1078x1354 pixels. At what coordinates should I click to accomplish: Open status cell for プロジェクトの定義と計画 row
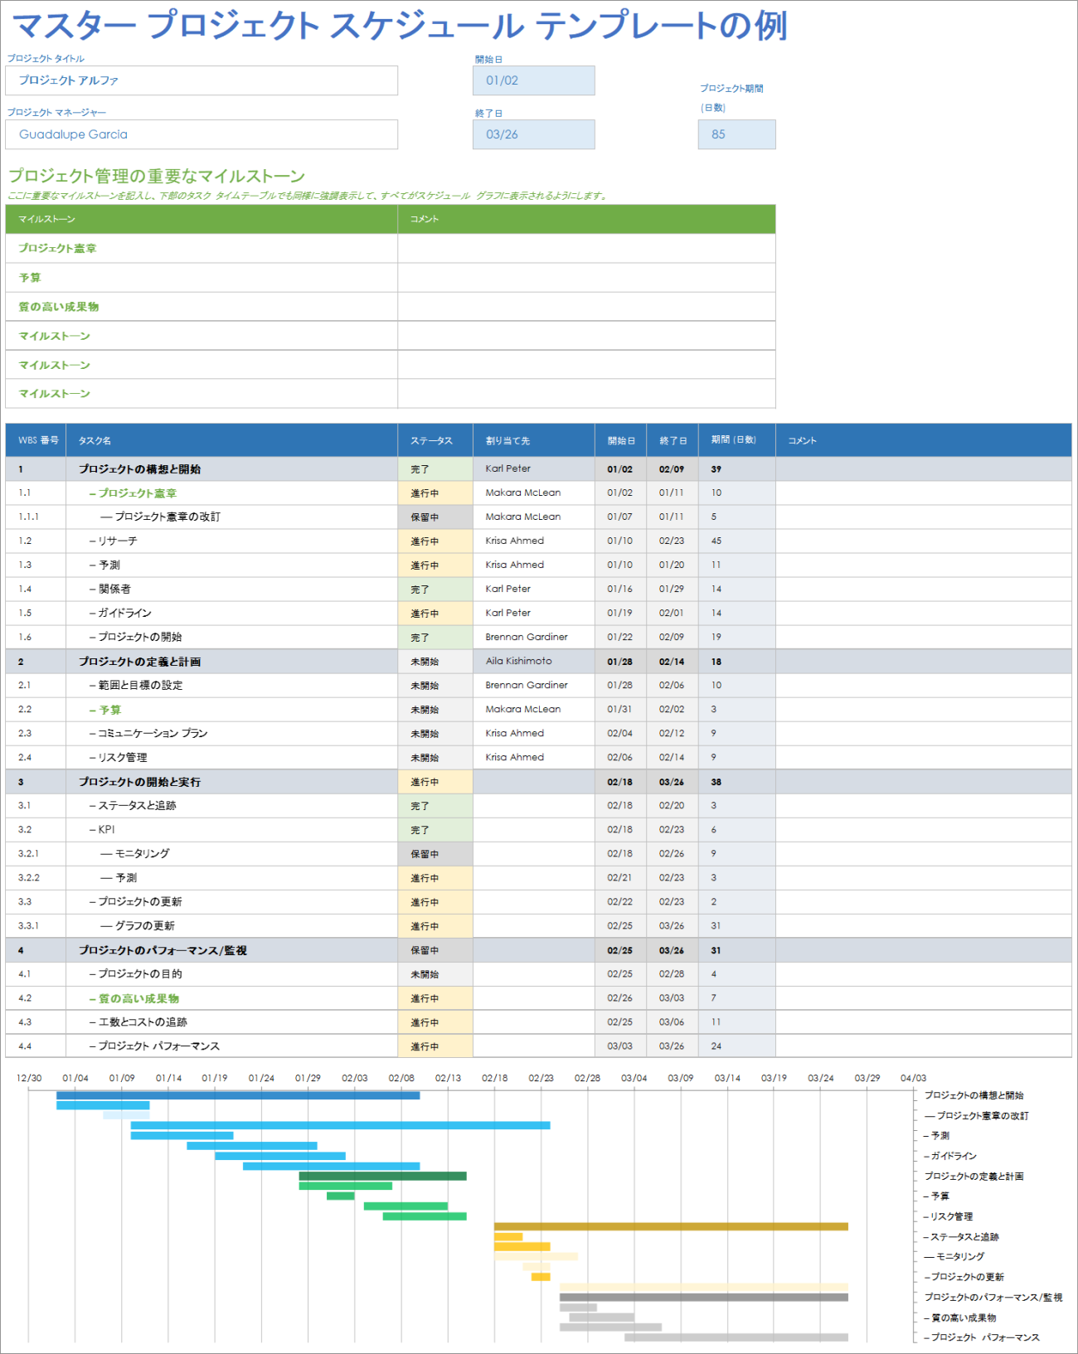pos(435,662)
